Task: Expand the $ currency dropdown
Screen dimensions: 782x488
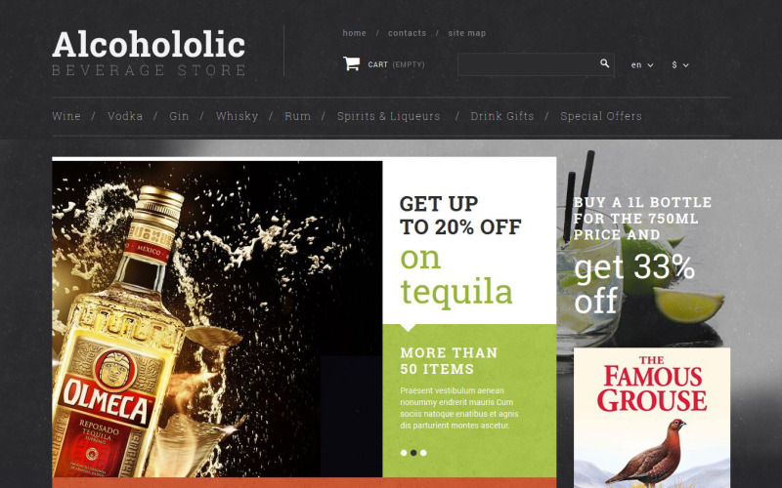Action: (x=679, y=64)
